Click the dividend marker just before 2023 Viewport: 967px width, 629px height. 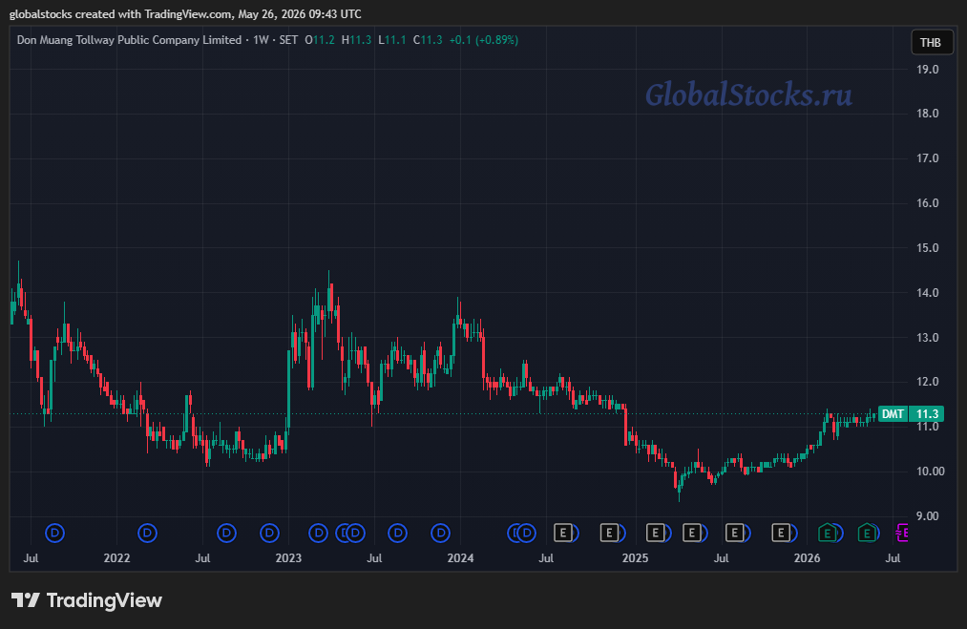click(x=269, y=533)
